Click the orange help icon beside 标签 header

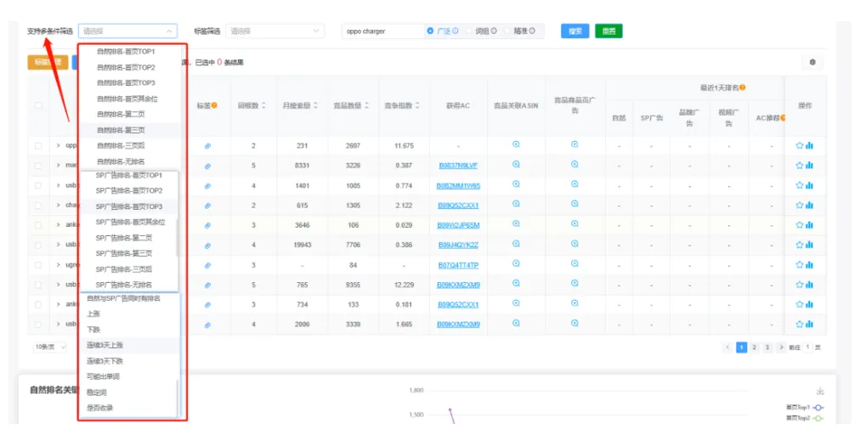click(x=214, y=105)
